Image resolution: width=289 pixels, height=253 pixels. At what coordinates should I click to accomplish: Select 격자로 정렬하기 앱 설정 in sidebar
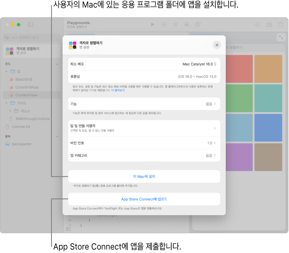(x=32, y=51)
